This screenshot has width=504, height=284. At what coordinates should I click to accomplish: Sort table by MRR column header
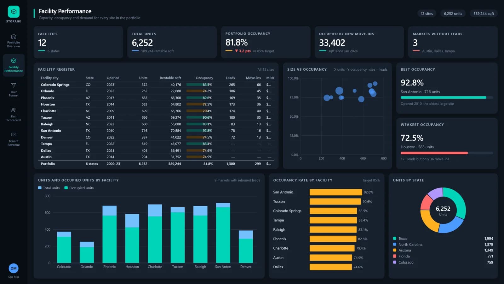tap(270, 78)
